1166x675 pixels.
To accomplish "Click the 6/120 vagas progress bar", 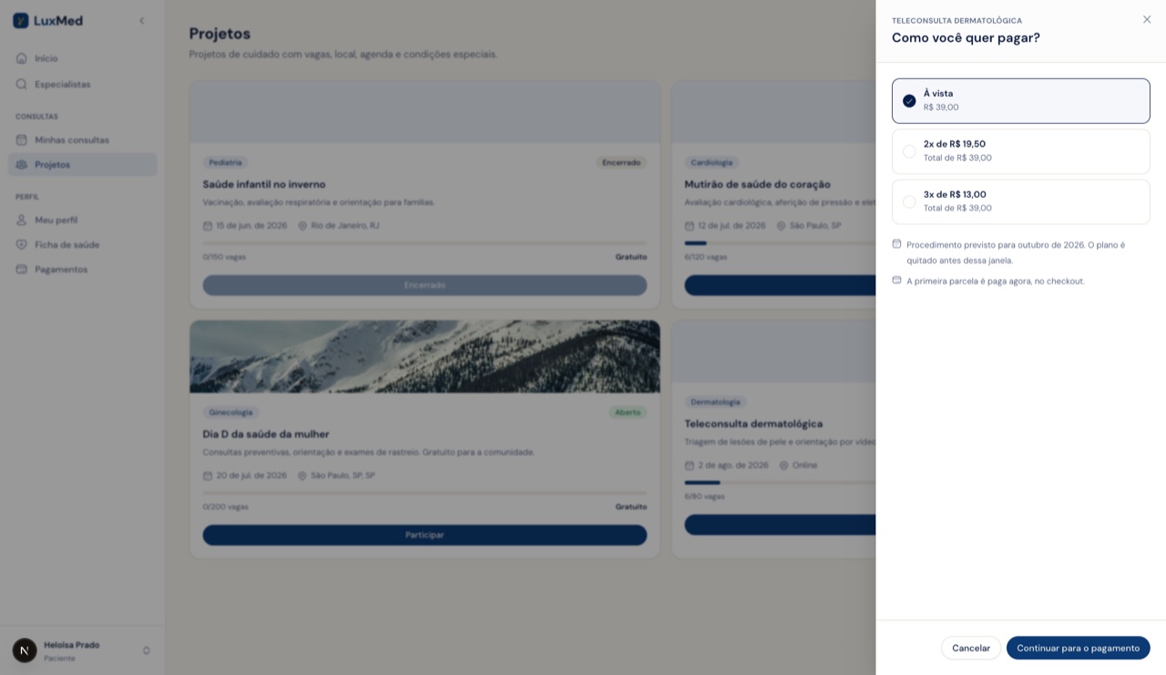I will point(780,243).
